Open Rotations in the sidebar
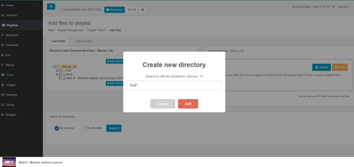Image resolution: width=354 pixels, height=167 pixels. 12,35
